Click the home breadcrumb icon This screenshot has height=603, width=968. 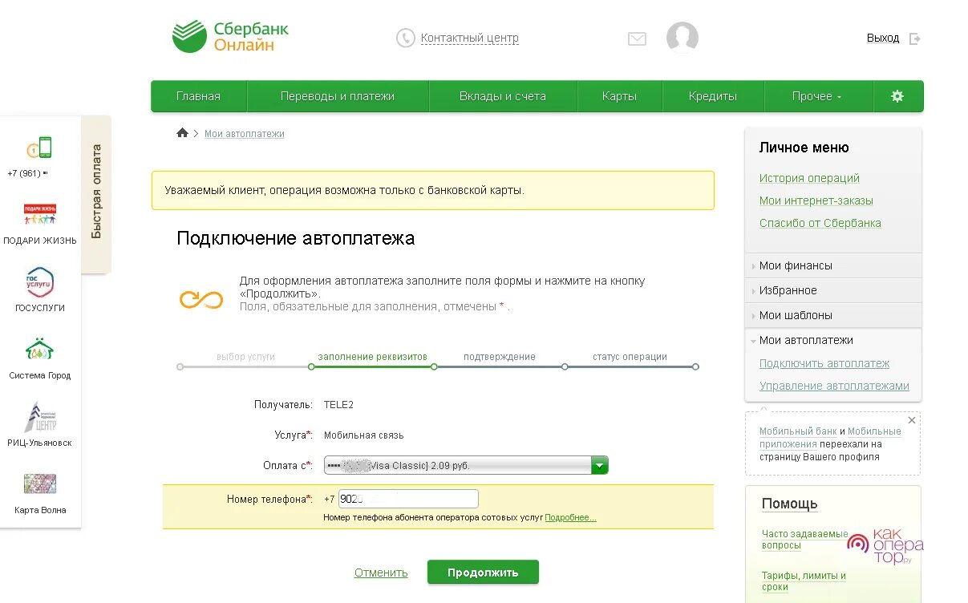[182, 132]
